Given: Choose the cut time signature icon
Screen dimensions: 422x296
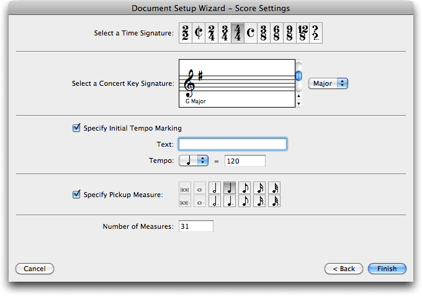Looking at the screenshot, I should [x=199, y=33].
